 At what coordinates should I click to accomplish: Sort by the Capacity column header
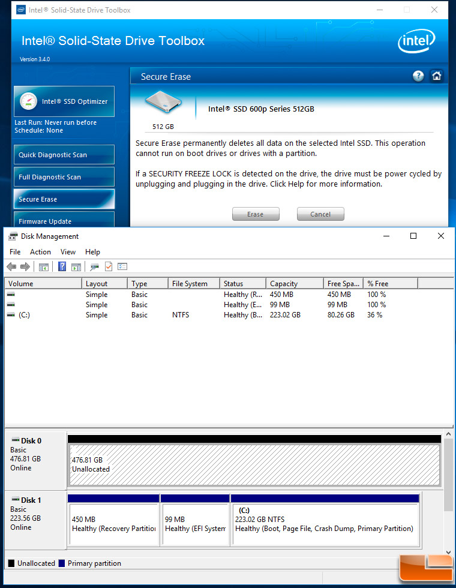coord(295,283)
